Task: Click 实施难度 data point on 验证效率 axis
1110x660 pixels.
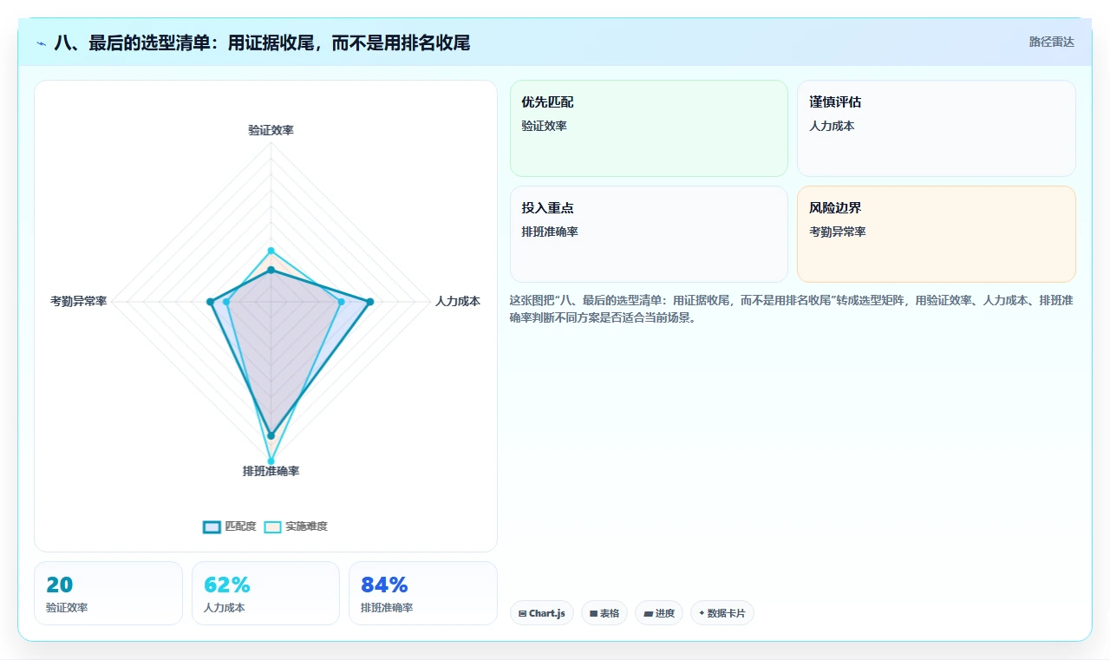Action: (271, 251)
